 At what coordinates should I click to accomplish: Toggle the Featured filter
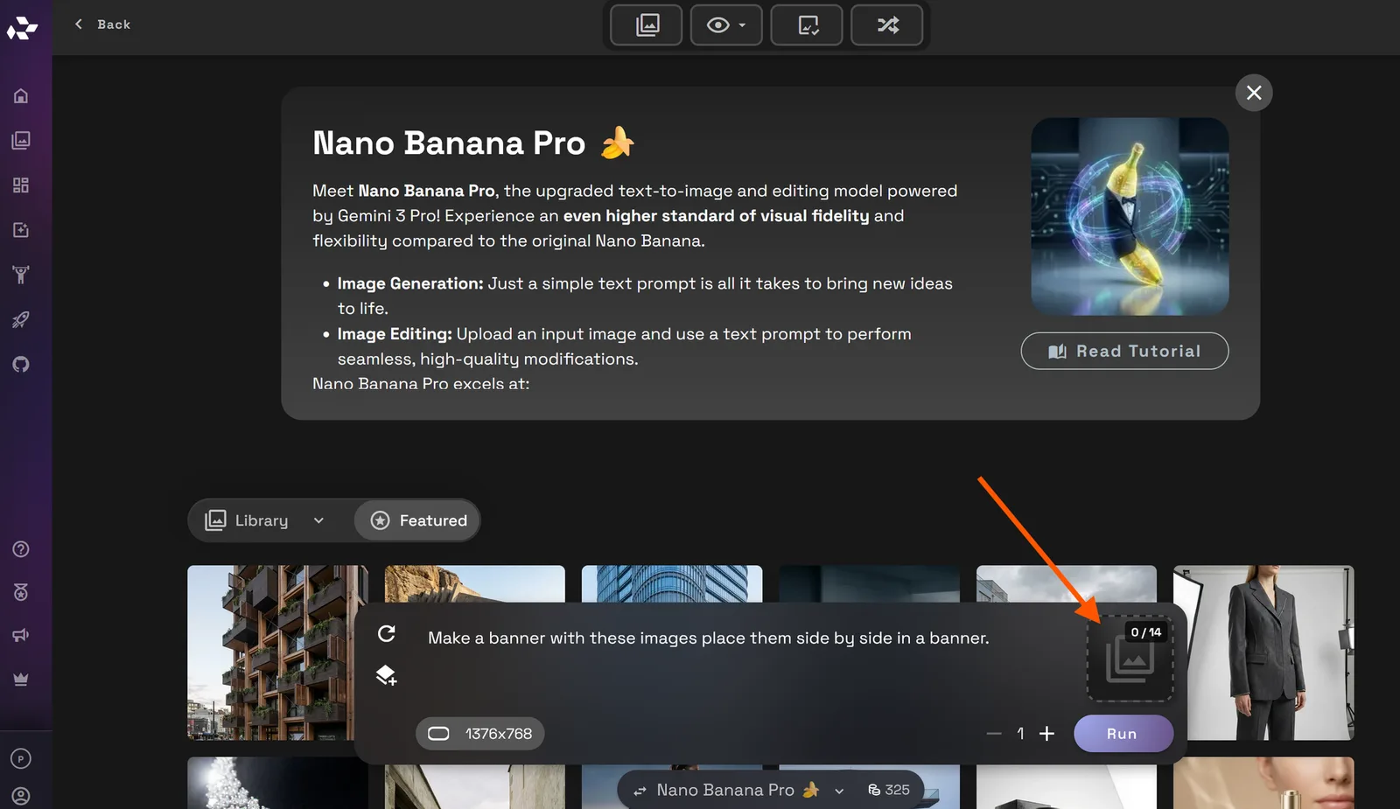(x=418, y=520)
